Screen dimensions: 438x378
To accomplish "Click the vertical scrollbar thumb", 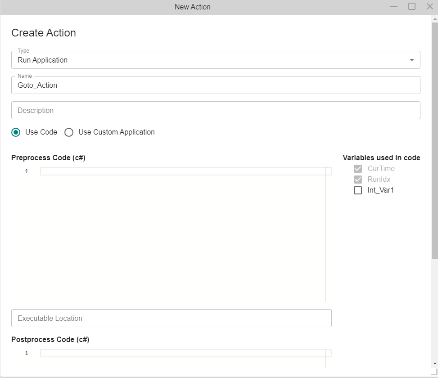I will (x=435, y=140).
